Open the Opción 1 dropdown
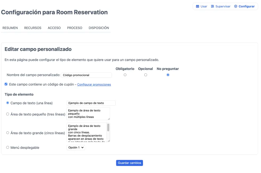 [x=76, y=148]
